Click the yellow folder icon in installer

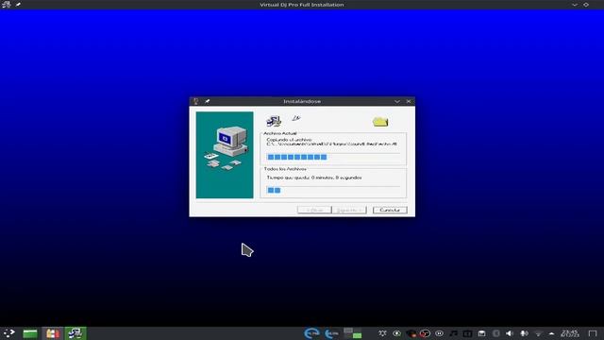380,122
